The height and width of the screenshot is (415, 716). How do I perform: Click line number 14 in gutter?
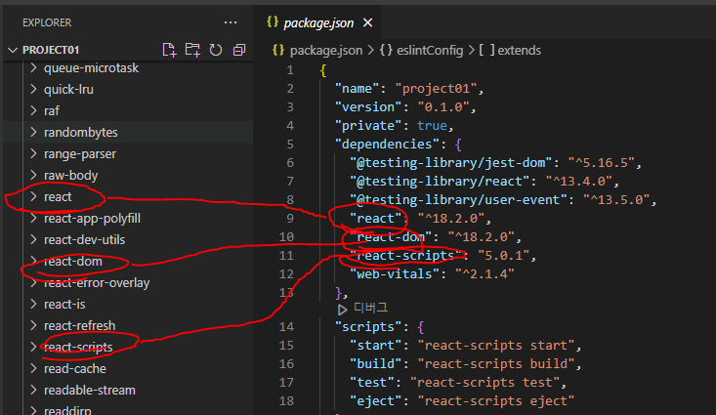(x=286, y=327)
